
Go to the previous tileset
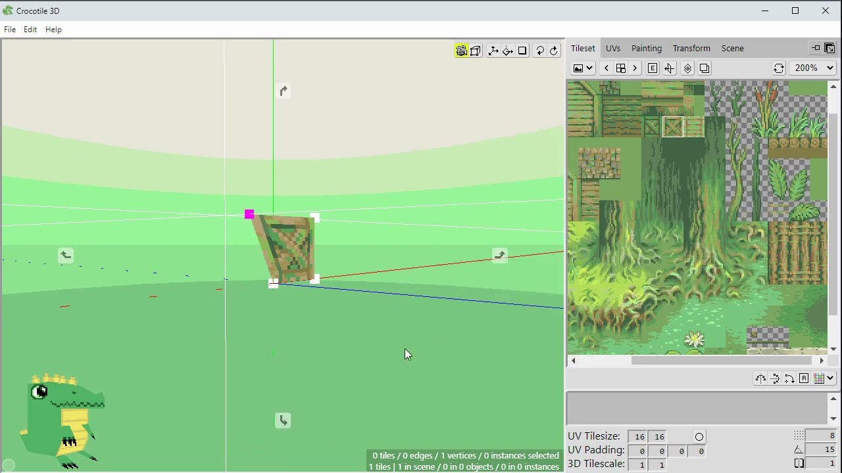[606, 68]
